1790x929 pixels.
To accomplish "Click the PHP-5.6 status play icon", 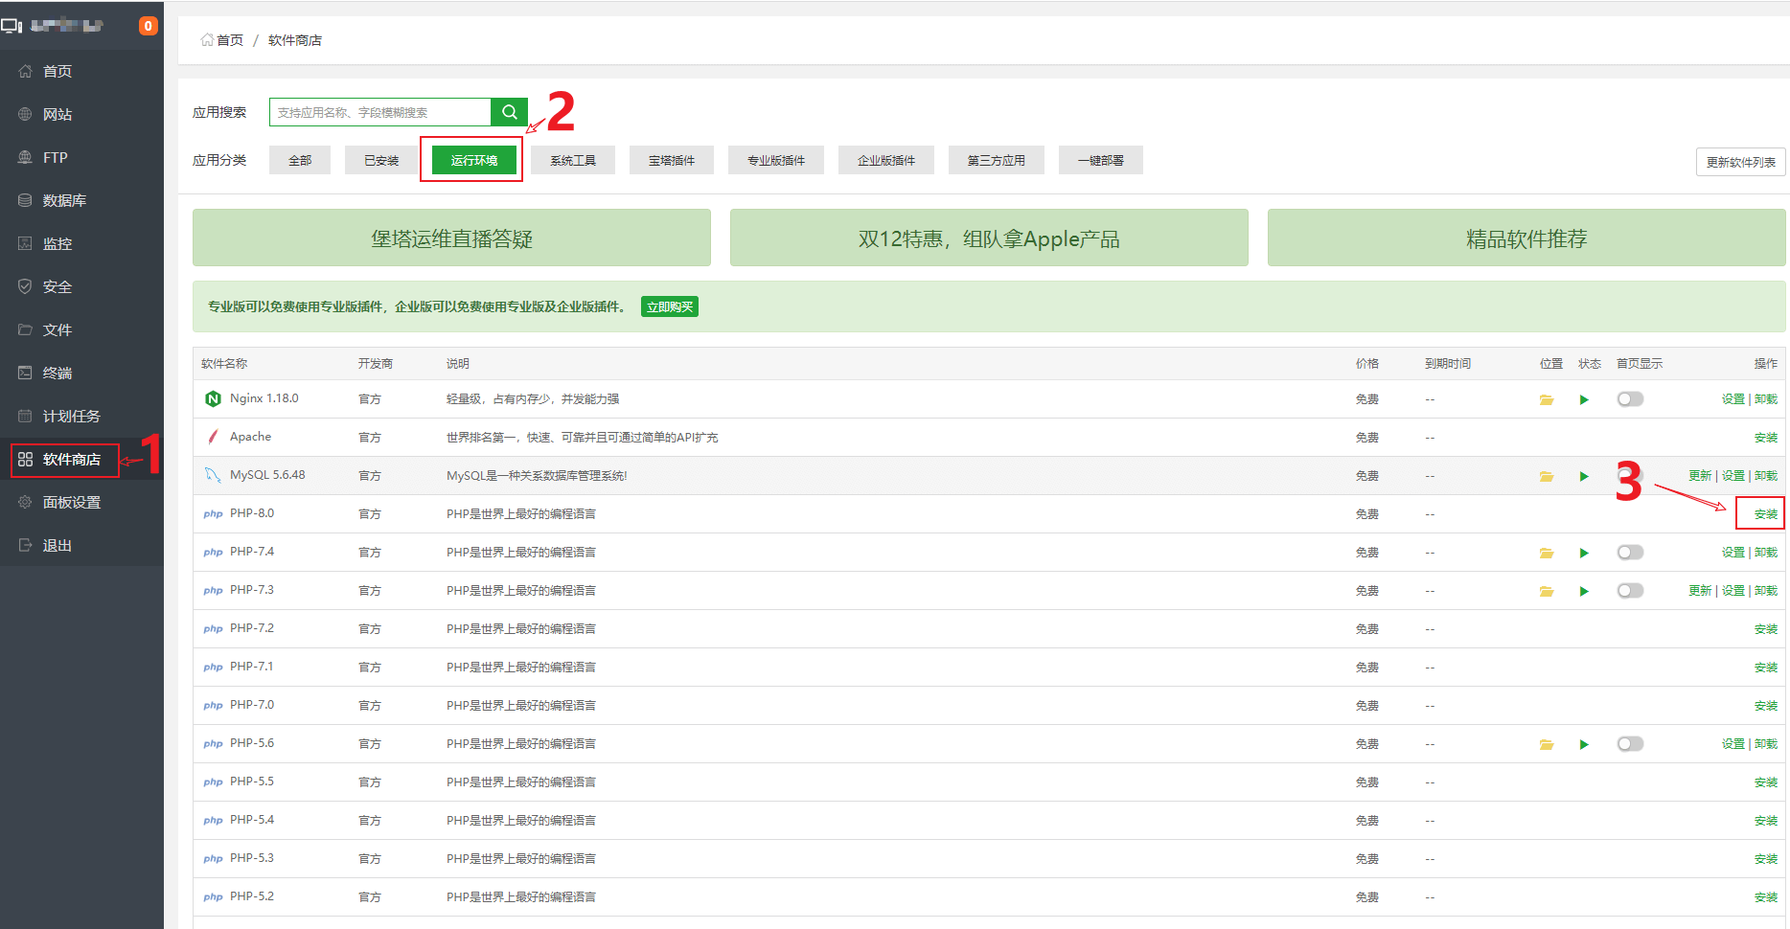I will [x=1584, y=744].
